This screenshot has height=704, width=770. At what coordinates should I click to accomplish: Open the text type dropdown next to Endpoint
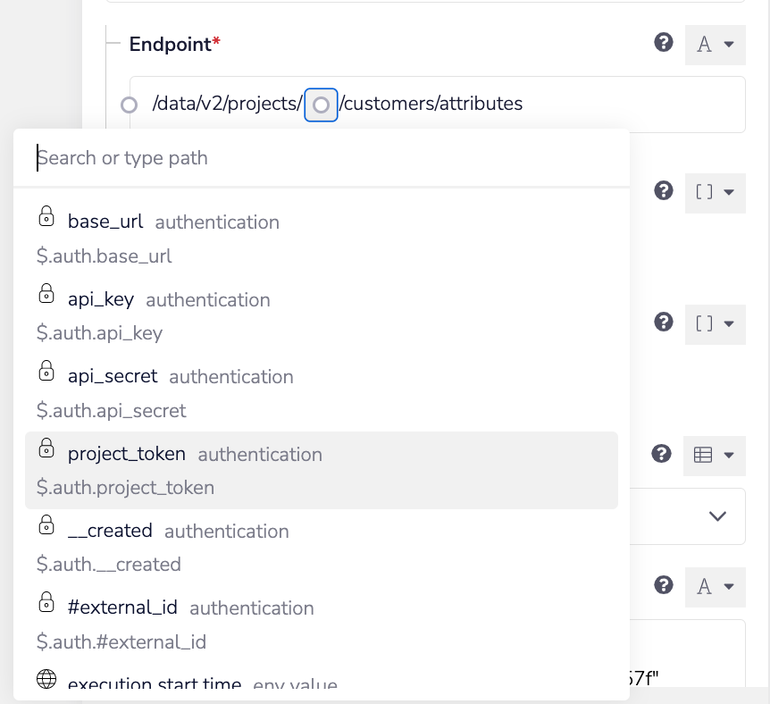(x=715, y=44)
